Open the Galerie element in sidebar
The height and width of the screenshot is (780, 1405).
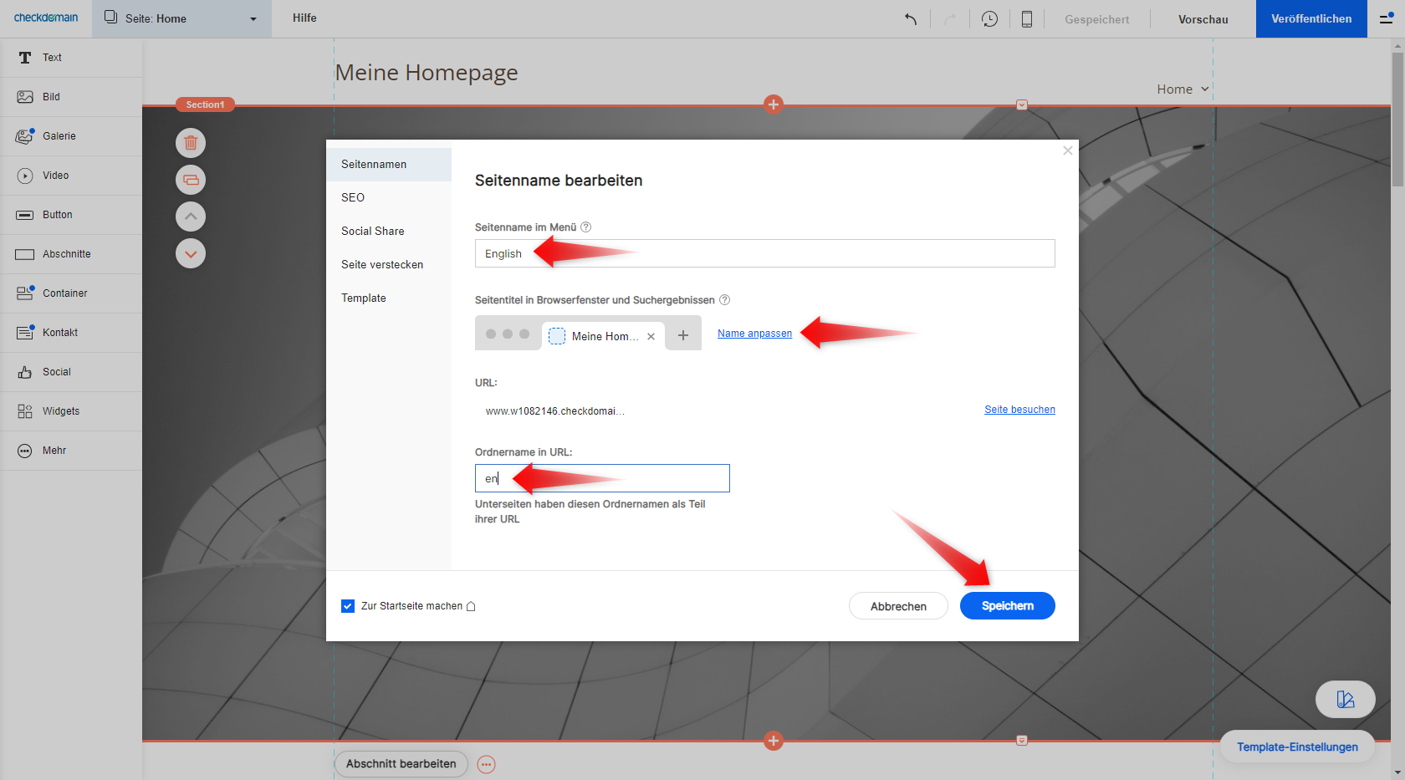[x=59, y=136]
